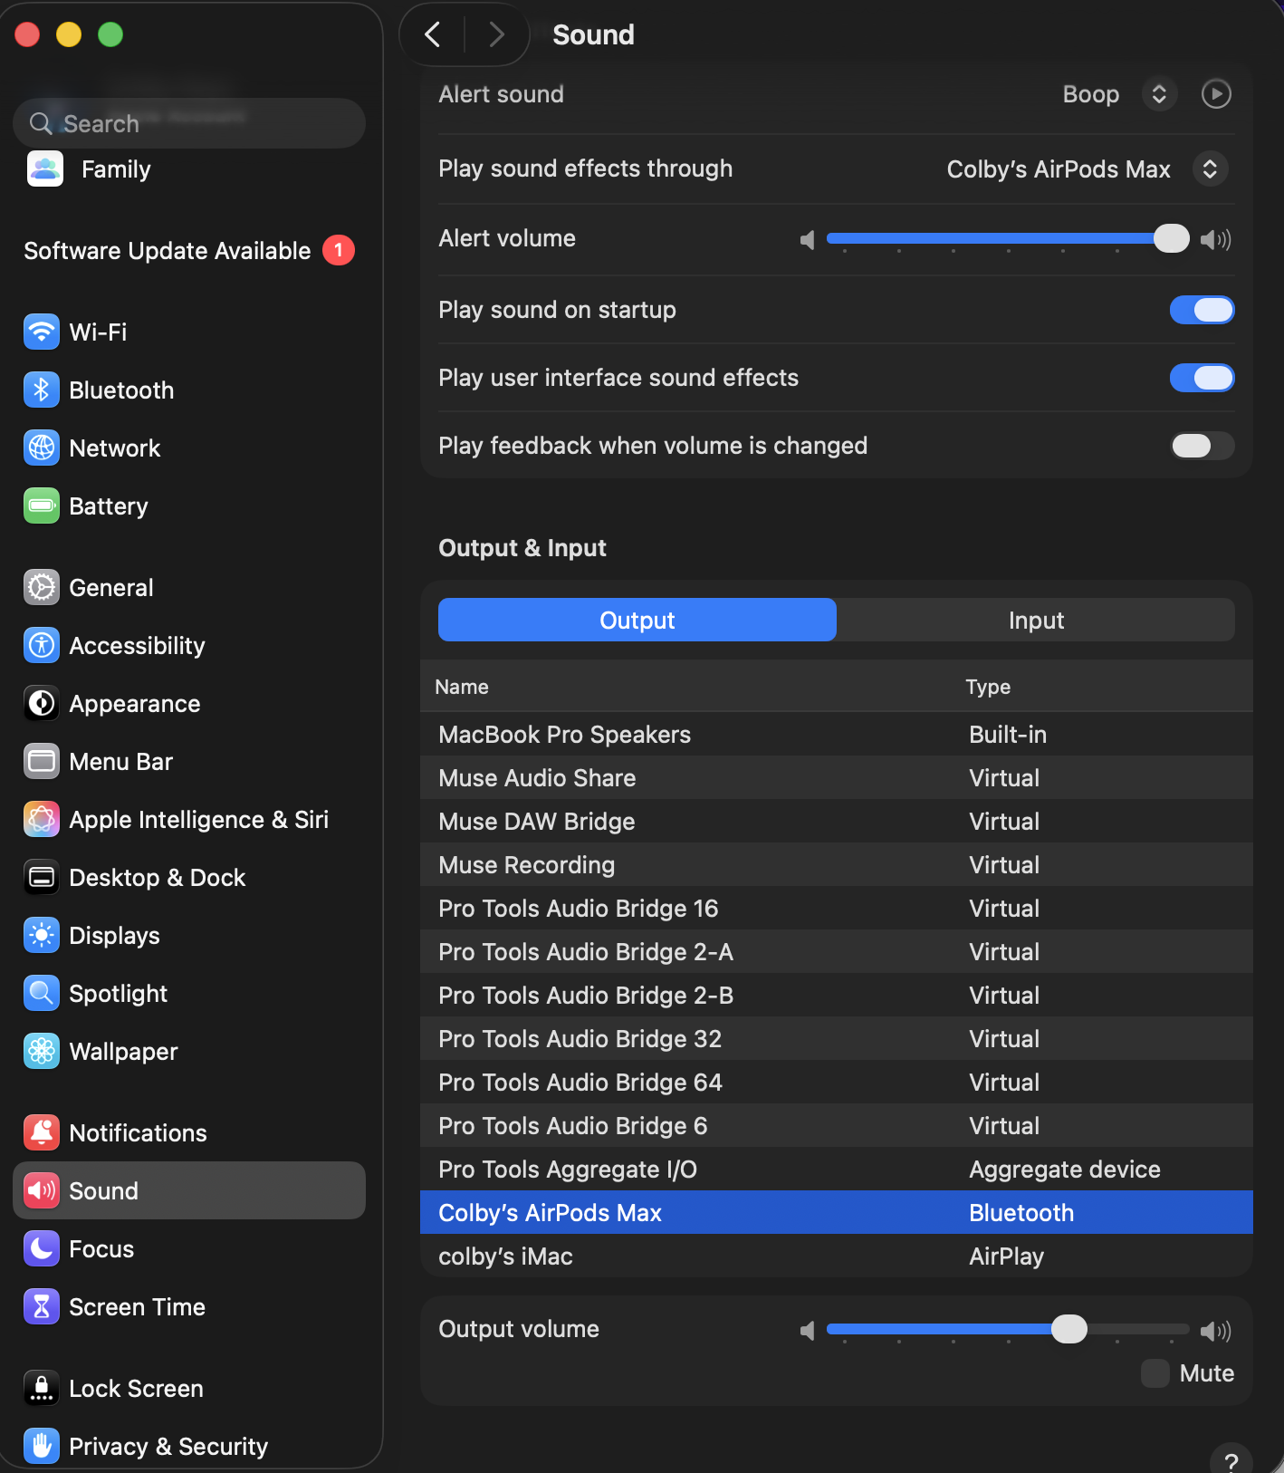This screenshot has width=1284, height=1473.
Task: Check the Mute checkbox
Action: click(x=1155, y=1373)
